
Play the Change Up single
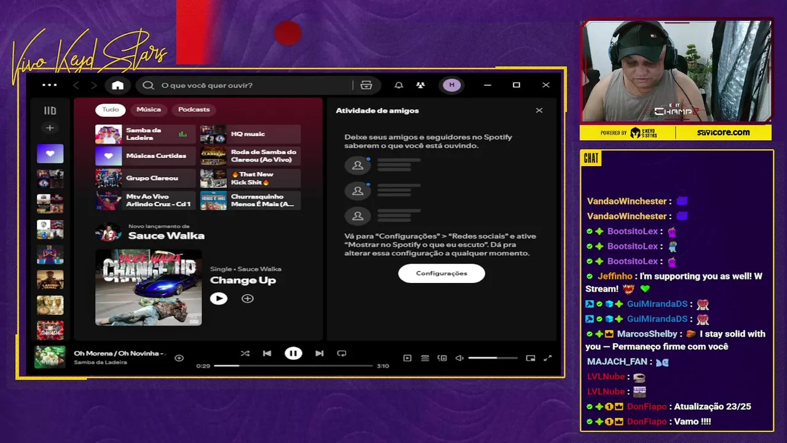(218, 298)
